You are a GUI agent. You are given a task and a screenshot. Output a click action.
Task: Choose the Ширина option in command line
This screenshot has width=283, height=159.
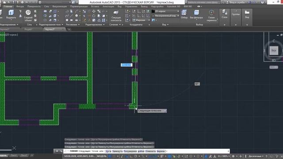coord(161,151)
